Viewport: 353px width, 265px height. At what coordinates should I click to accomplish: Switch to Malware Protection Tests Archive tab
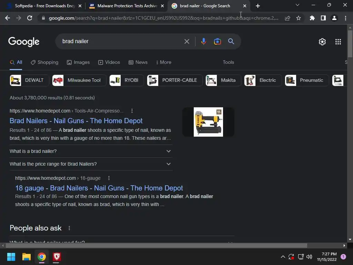127,6
